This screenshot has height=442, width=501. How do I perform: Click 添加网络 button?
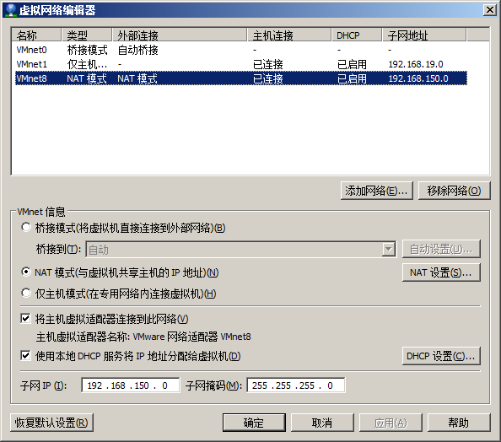[x=377, y=191]
